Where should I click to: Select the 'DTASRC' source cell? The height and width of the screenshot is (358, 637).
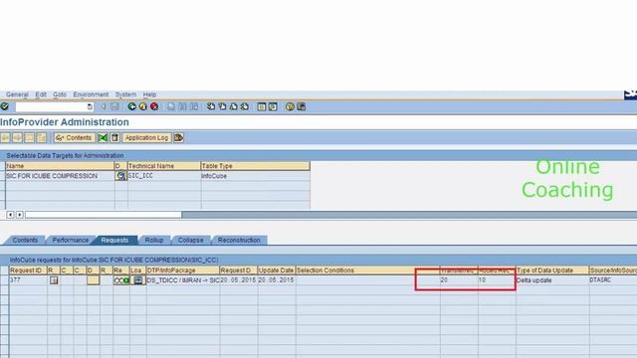click(x=613, y=280)
